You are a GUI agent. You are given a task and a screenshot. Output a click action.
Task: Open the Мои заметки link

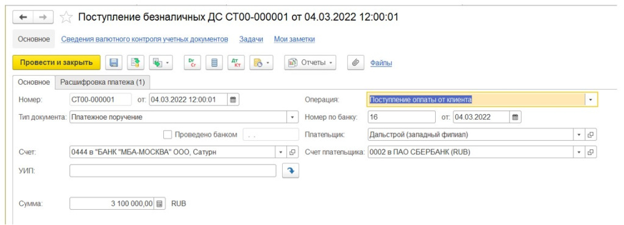[294, 39]
